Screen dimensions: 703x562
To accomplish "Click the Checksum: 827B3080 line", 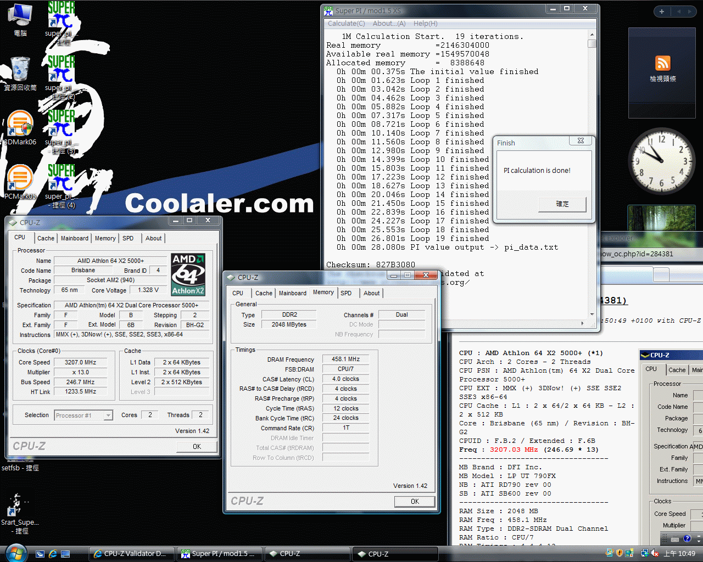I will tap(371, 265).
